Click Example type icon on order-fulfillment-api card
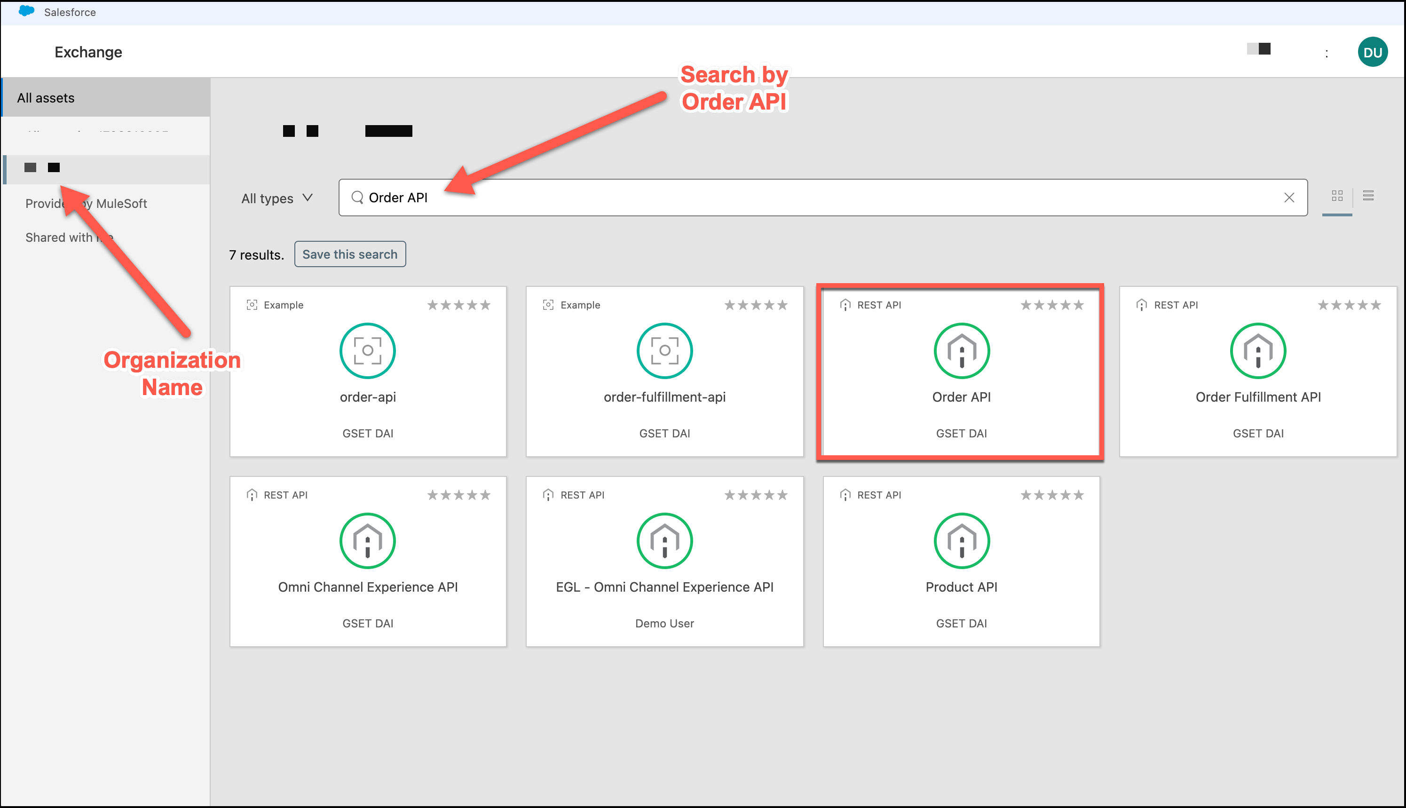1406x808 pixels. pos(548,305)
